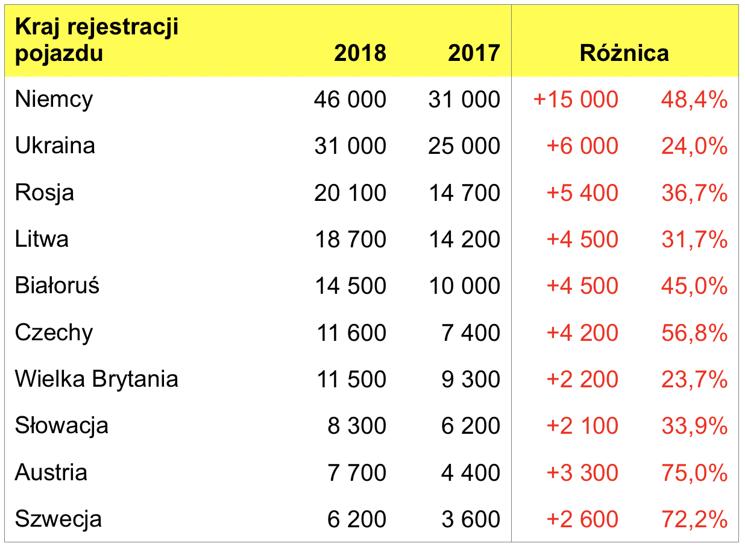Select the 3 600 value for Szwecja
745x549 pixels.
tap(471, 519)
